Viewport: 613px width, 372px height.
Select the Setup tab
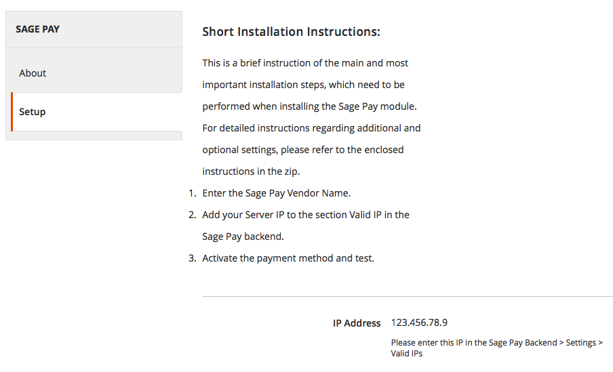point(96,112)
